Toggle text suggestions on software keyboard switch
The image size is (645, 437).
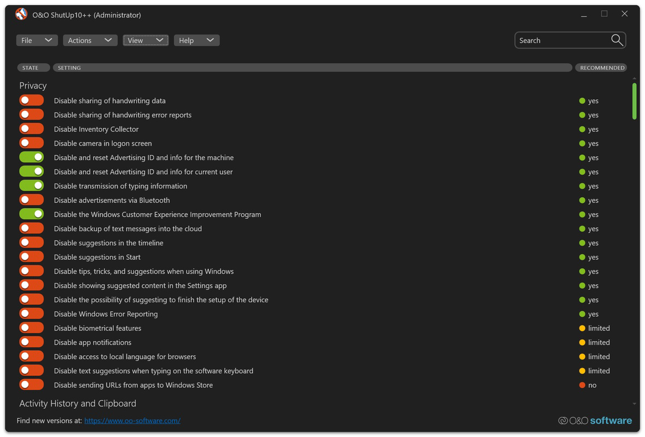point(31,370)
